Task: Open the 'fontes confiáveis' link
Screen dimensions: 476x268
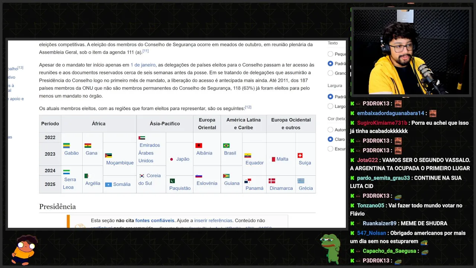Action: click(155, 220)
